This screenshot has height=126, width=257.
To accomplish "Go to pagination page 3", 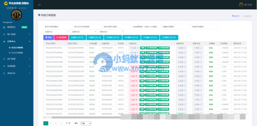I will click(56, 123).
